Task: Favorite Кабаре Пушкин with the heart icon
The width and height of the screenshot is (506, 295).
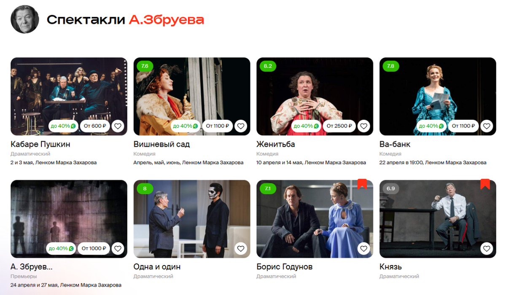Action: coord(118,126)
